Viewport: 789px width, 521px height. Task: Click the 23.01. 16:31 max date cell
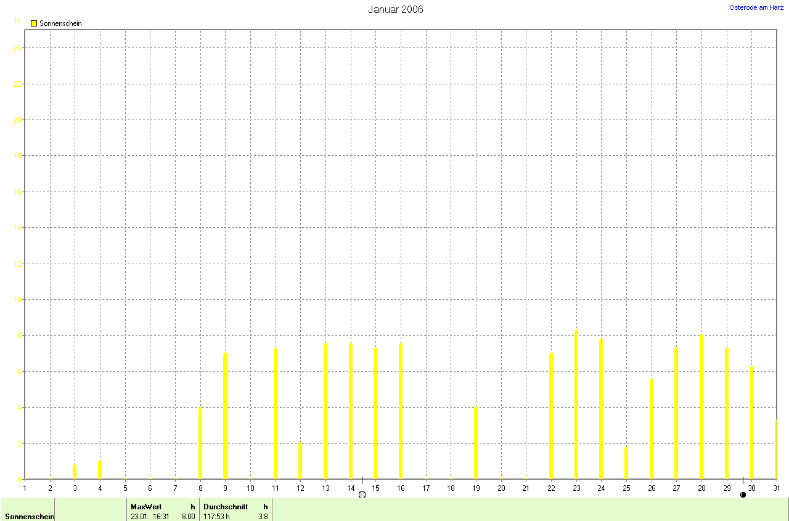tap(150, 516)
